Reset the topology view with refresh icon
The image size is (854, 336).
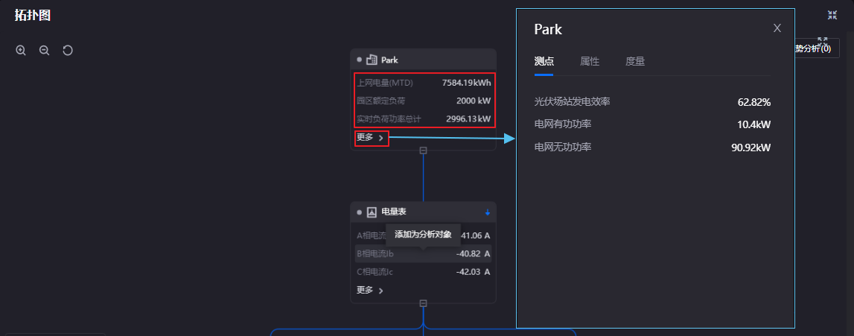(68, 51)
